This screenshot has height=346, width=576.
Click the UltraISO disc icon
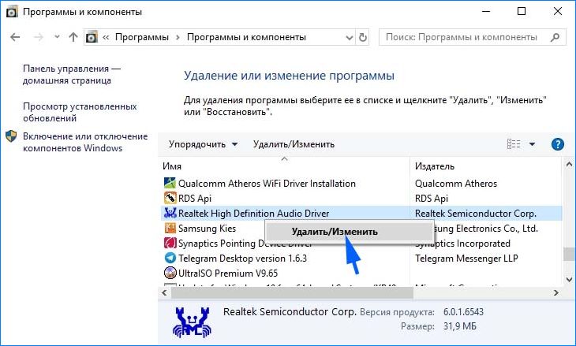(x=170, y=273)
